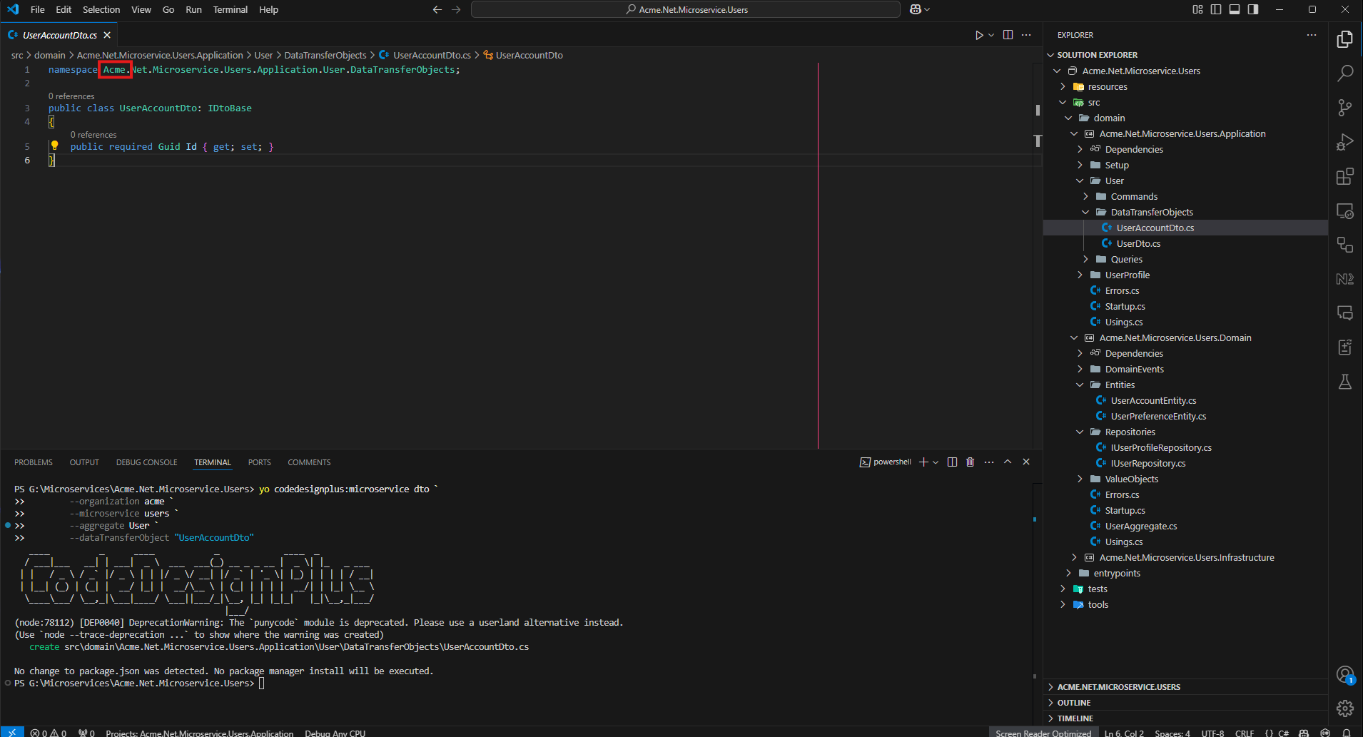Go back with navigation arrow
This screenshot has height=737, width=1363.
pos(437,9)
